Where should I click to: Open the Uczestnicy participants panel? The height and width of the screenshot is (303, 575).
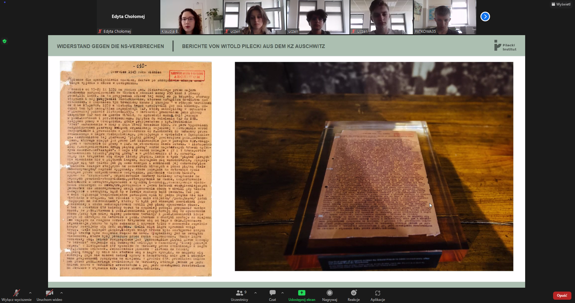coord(240,293)
